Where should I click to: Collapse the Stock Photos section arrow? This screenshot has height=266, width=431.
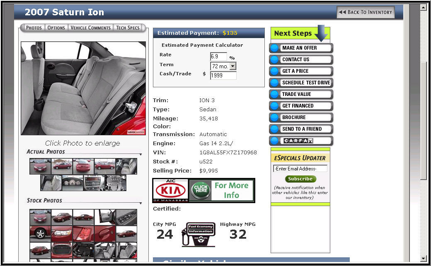click(141, 204)
